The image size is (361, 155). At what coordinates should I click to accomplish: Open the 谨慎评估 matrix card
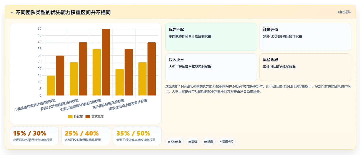coord(305,37)
